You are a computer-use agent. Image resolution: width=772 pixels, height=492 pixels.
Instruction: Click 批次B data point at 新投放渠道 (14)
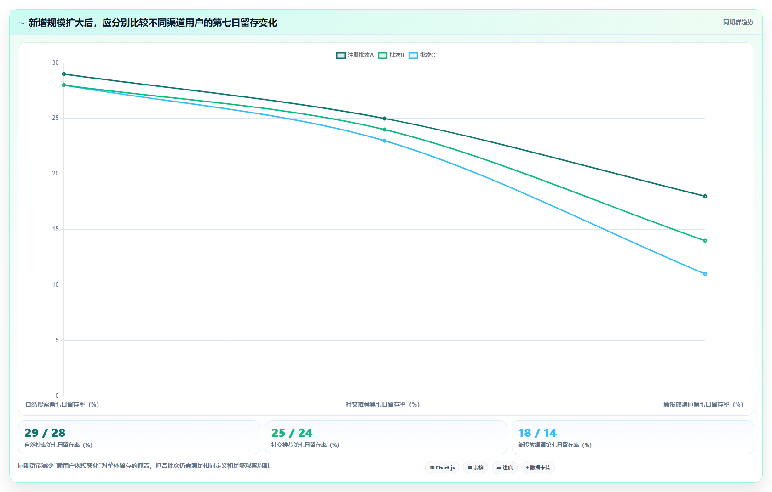(x=705, y=241)
